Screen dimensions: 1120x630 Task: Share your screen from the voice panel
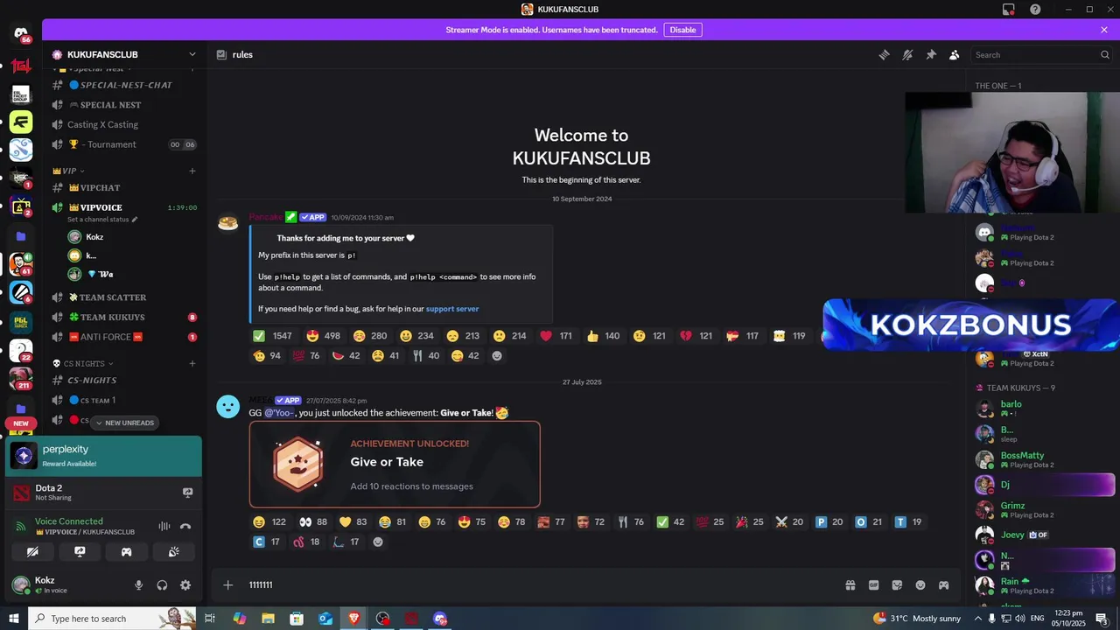pos(80,552)
